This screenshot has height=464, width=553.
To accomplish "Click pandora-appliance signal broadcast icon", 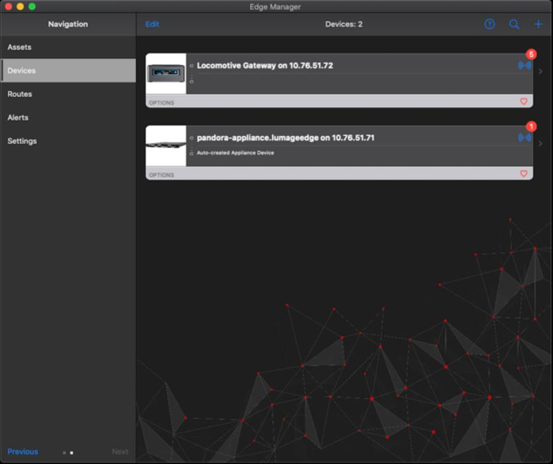I will (x=525, y=137).
